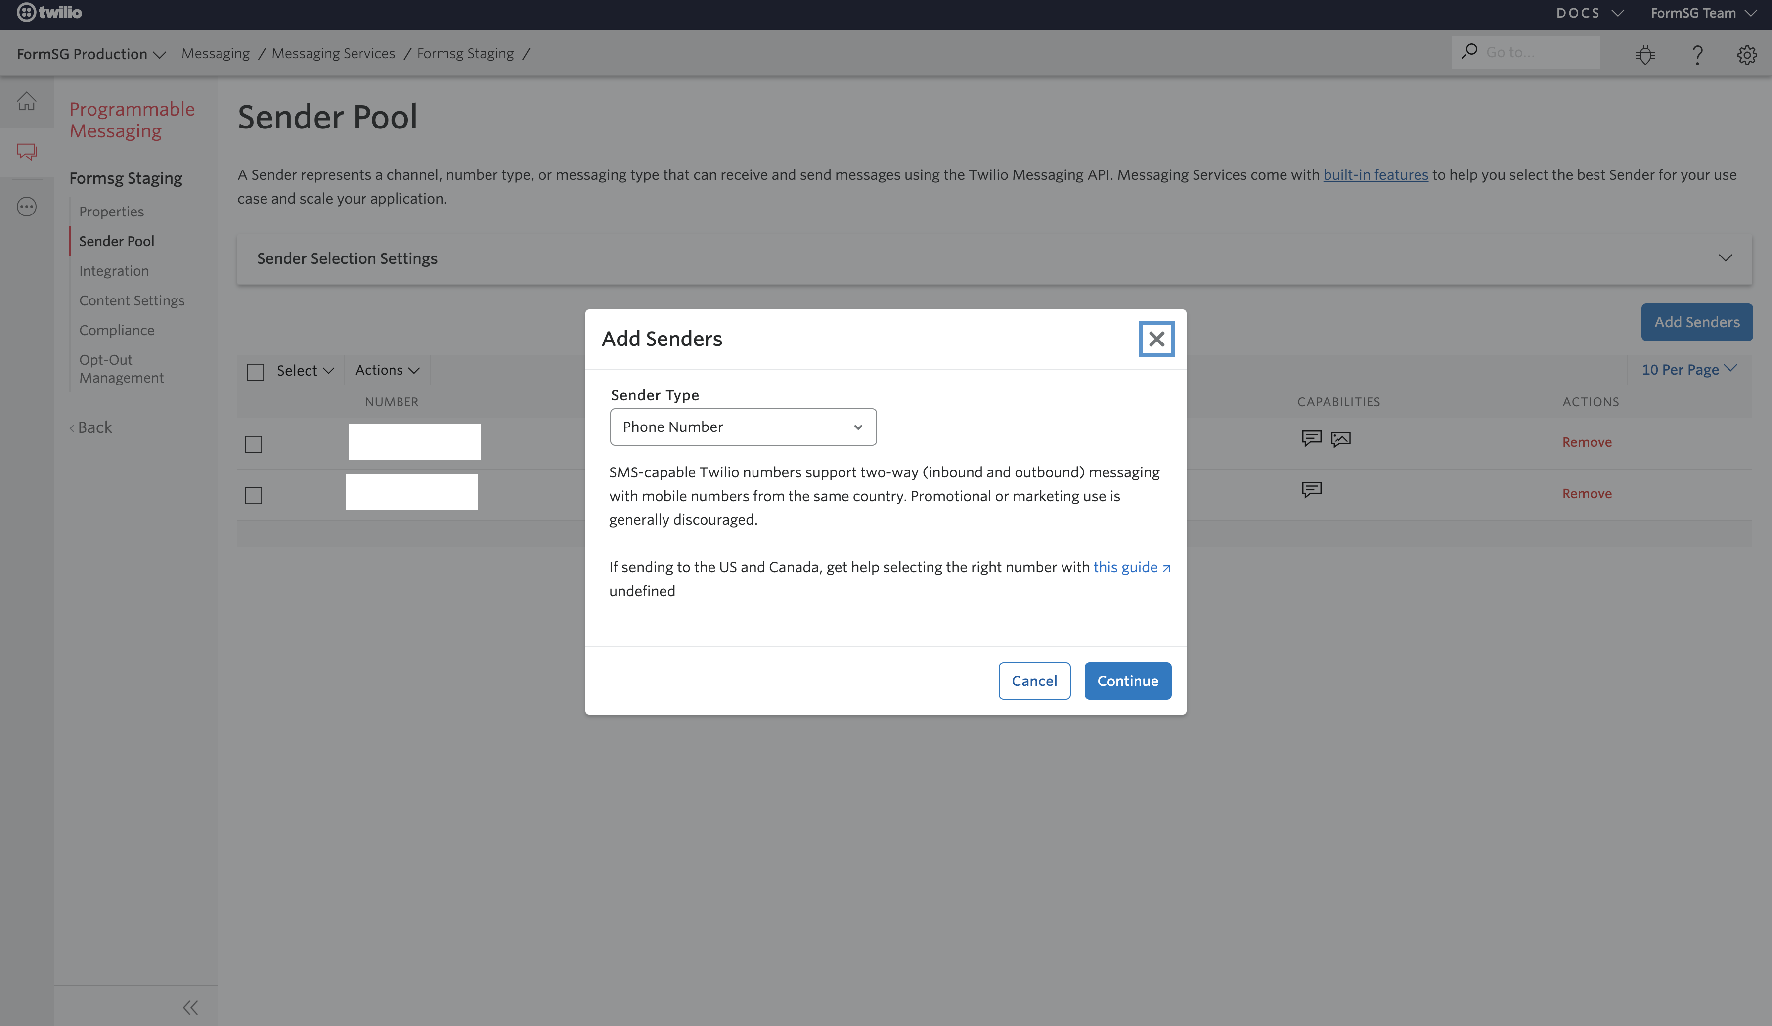Close the Add Senders dialog

1156,340
